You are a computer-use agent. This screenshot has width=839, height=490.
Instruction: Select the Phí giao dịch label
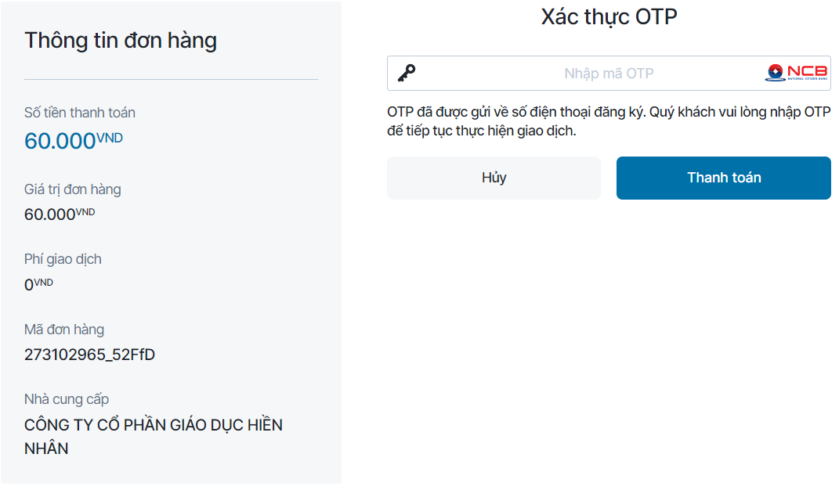[x=62, y=258]
